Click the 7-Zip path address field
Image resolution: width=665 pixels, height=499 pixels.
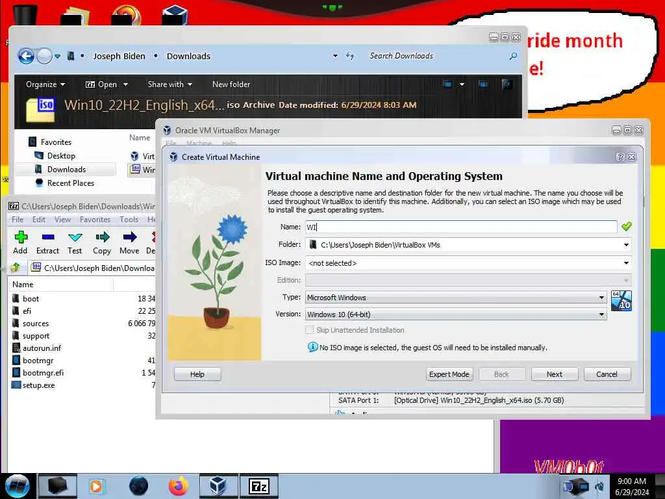93,268
